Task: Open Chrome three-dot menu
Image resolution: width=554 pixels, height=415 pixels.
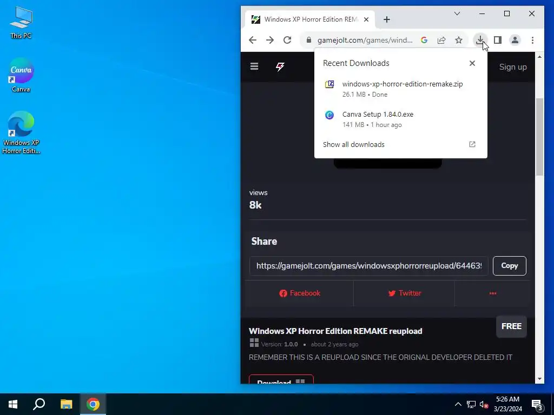Action: pyautogui.click(x=532, y=40)
